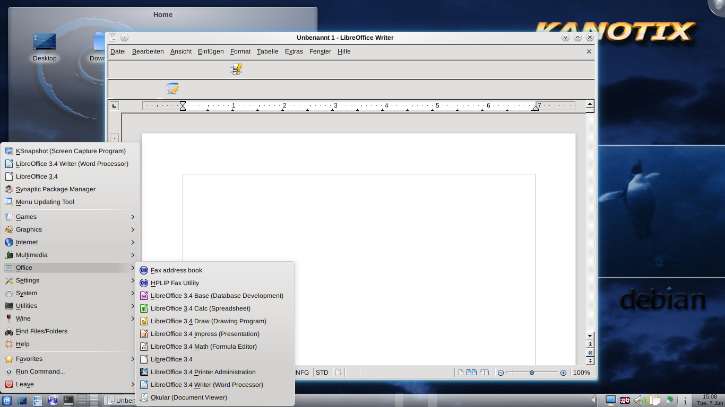
Task: Click the 100% zoom level in status bar
Action: [x=582, y=373]
